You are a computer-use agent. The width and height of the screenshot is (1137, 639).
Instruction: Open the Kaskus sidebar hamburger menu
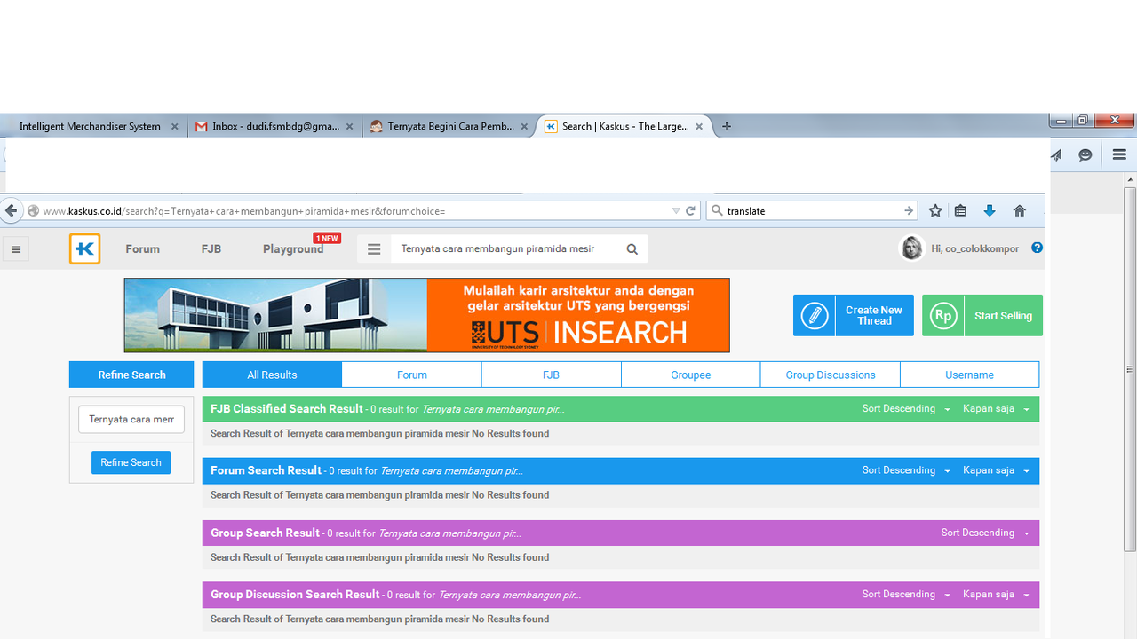click(x=15, y=249)
